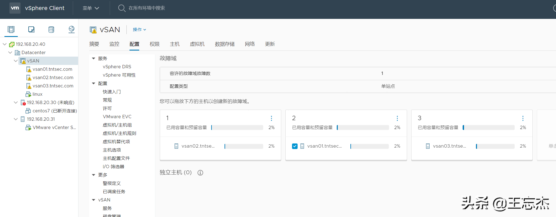Click the vsan02.tntsec.com host warning icon
The width and height of the screenshot is (556, 217).
tap(28, 77)
